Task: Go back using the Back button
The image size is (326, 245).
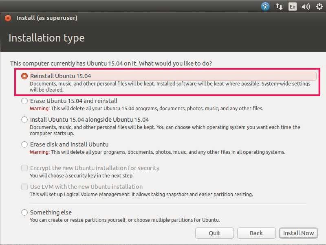Action: coord(256,233)
